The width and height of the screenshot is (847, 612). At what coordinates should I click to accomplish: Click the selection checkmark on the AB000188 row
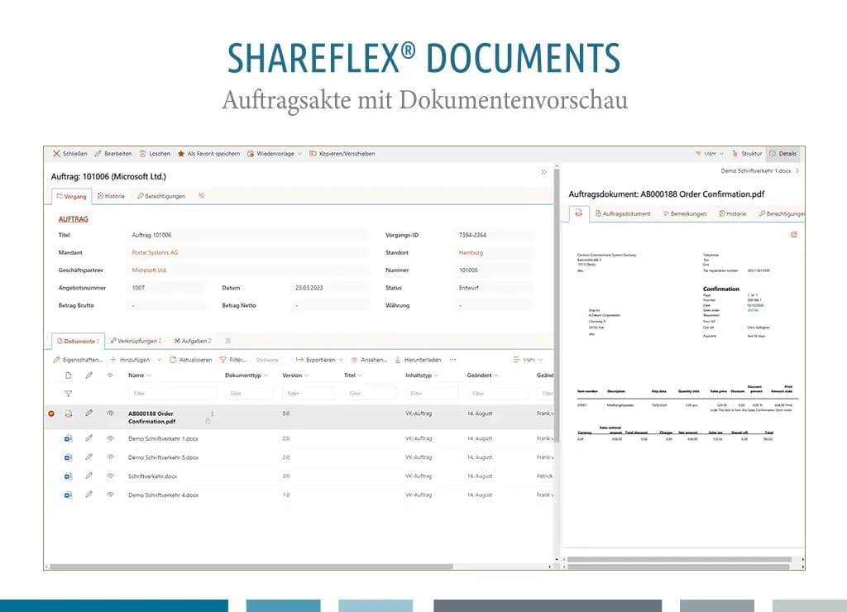(51, 413)
